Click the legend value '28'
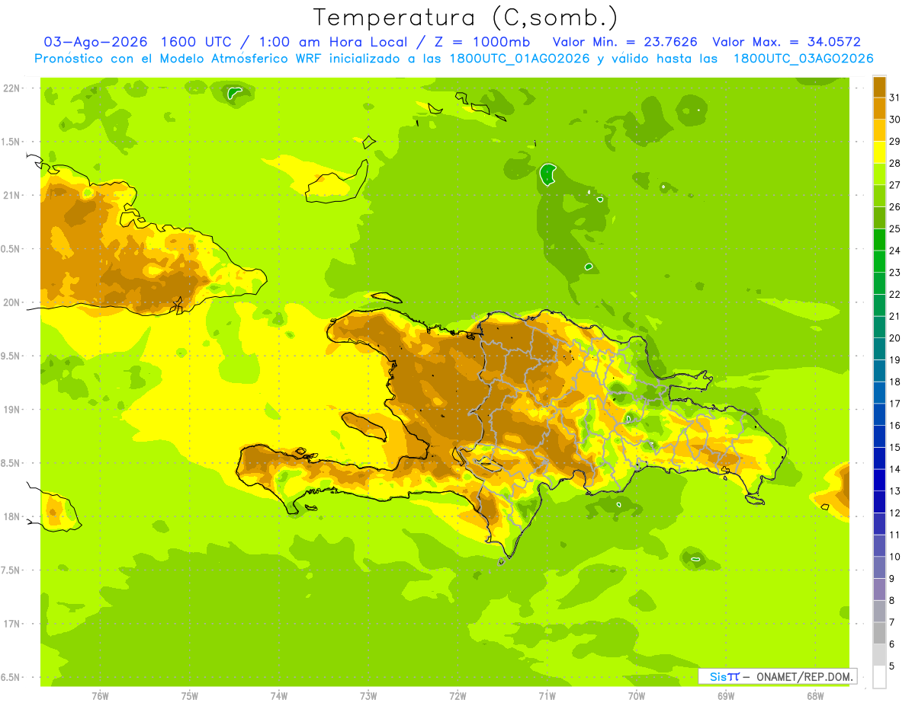 point(895,163)
